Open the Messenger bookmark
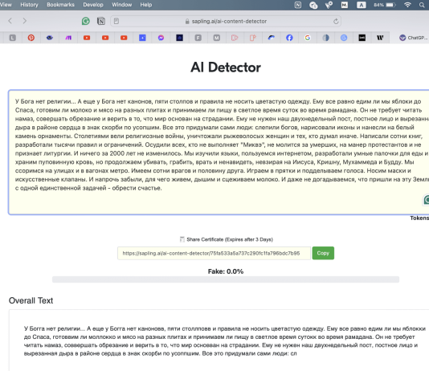Screen dimensions: 429x371 tap(161, 38)
